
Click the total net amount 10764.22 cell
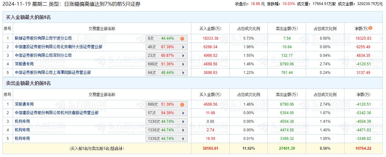tap(363, 148)
